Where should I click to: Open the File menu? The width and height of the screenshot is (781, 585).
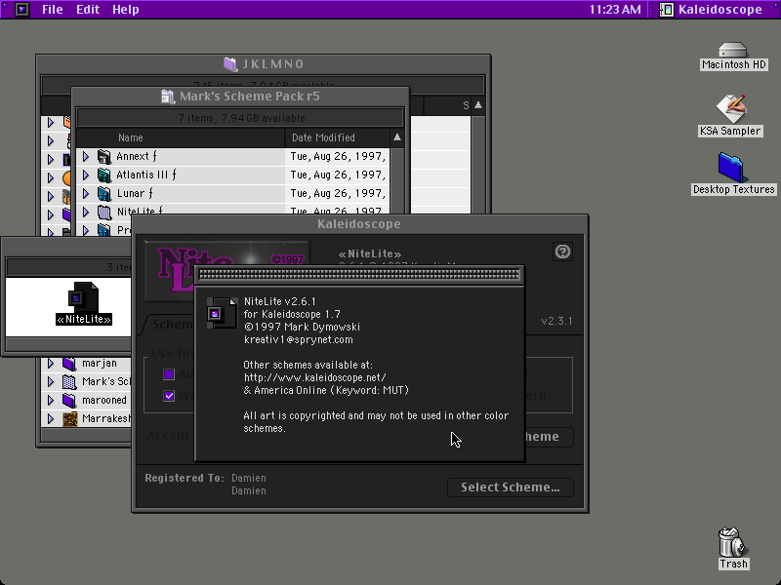[x=53, y=10]
